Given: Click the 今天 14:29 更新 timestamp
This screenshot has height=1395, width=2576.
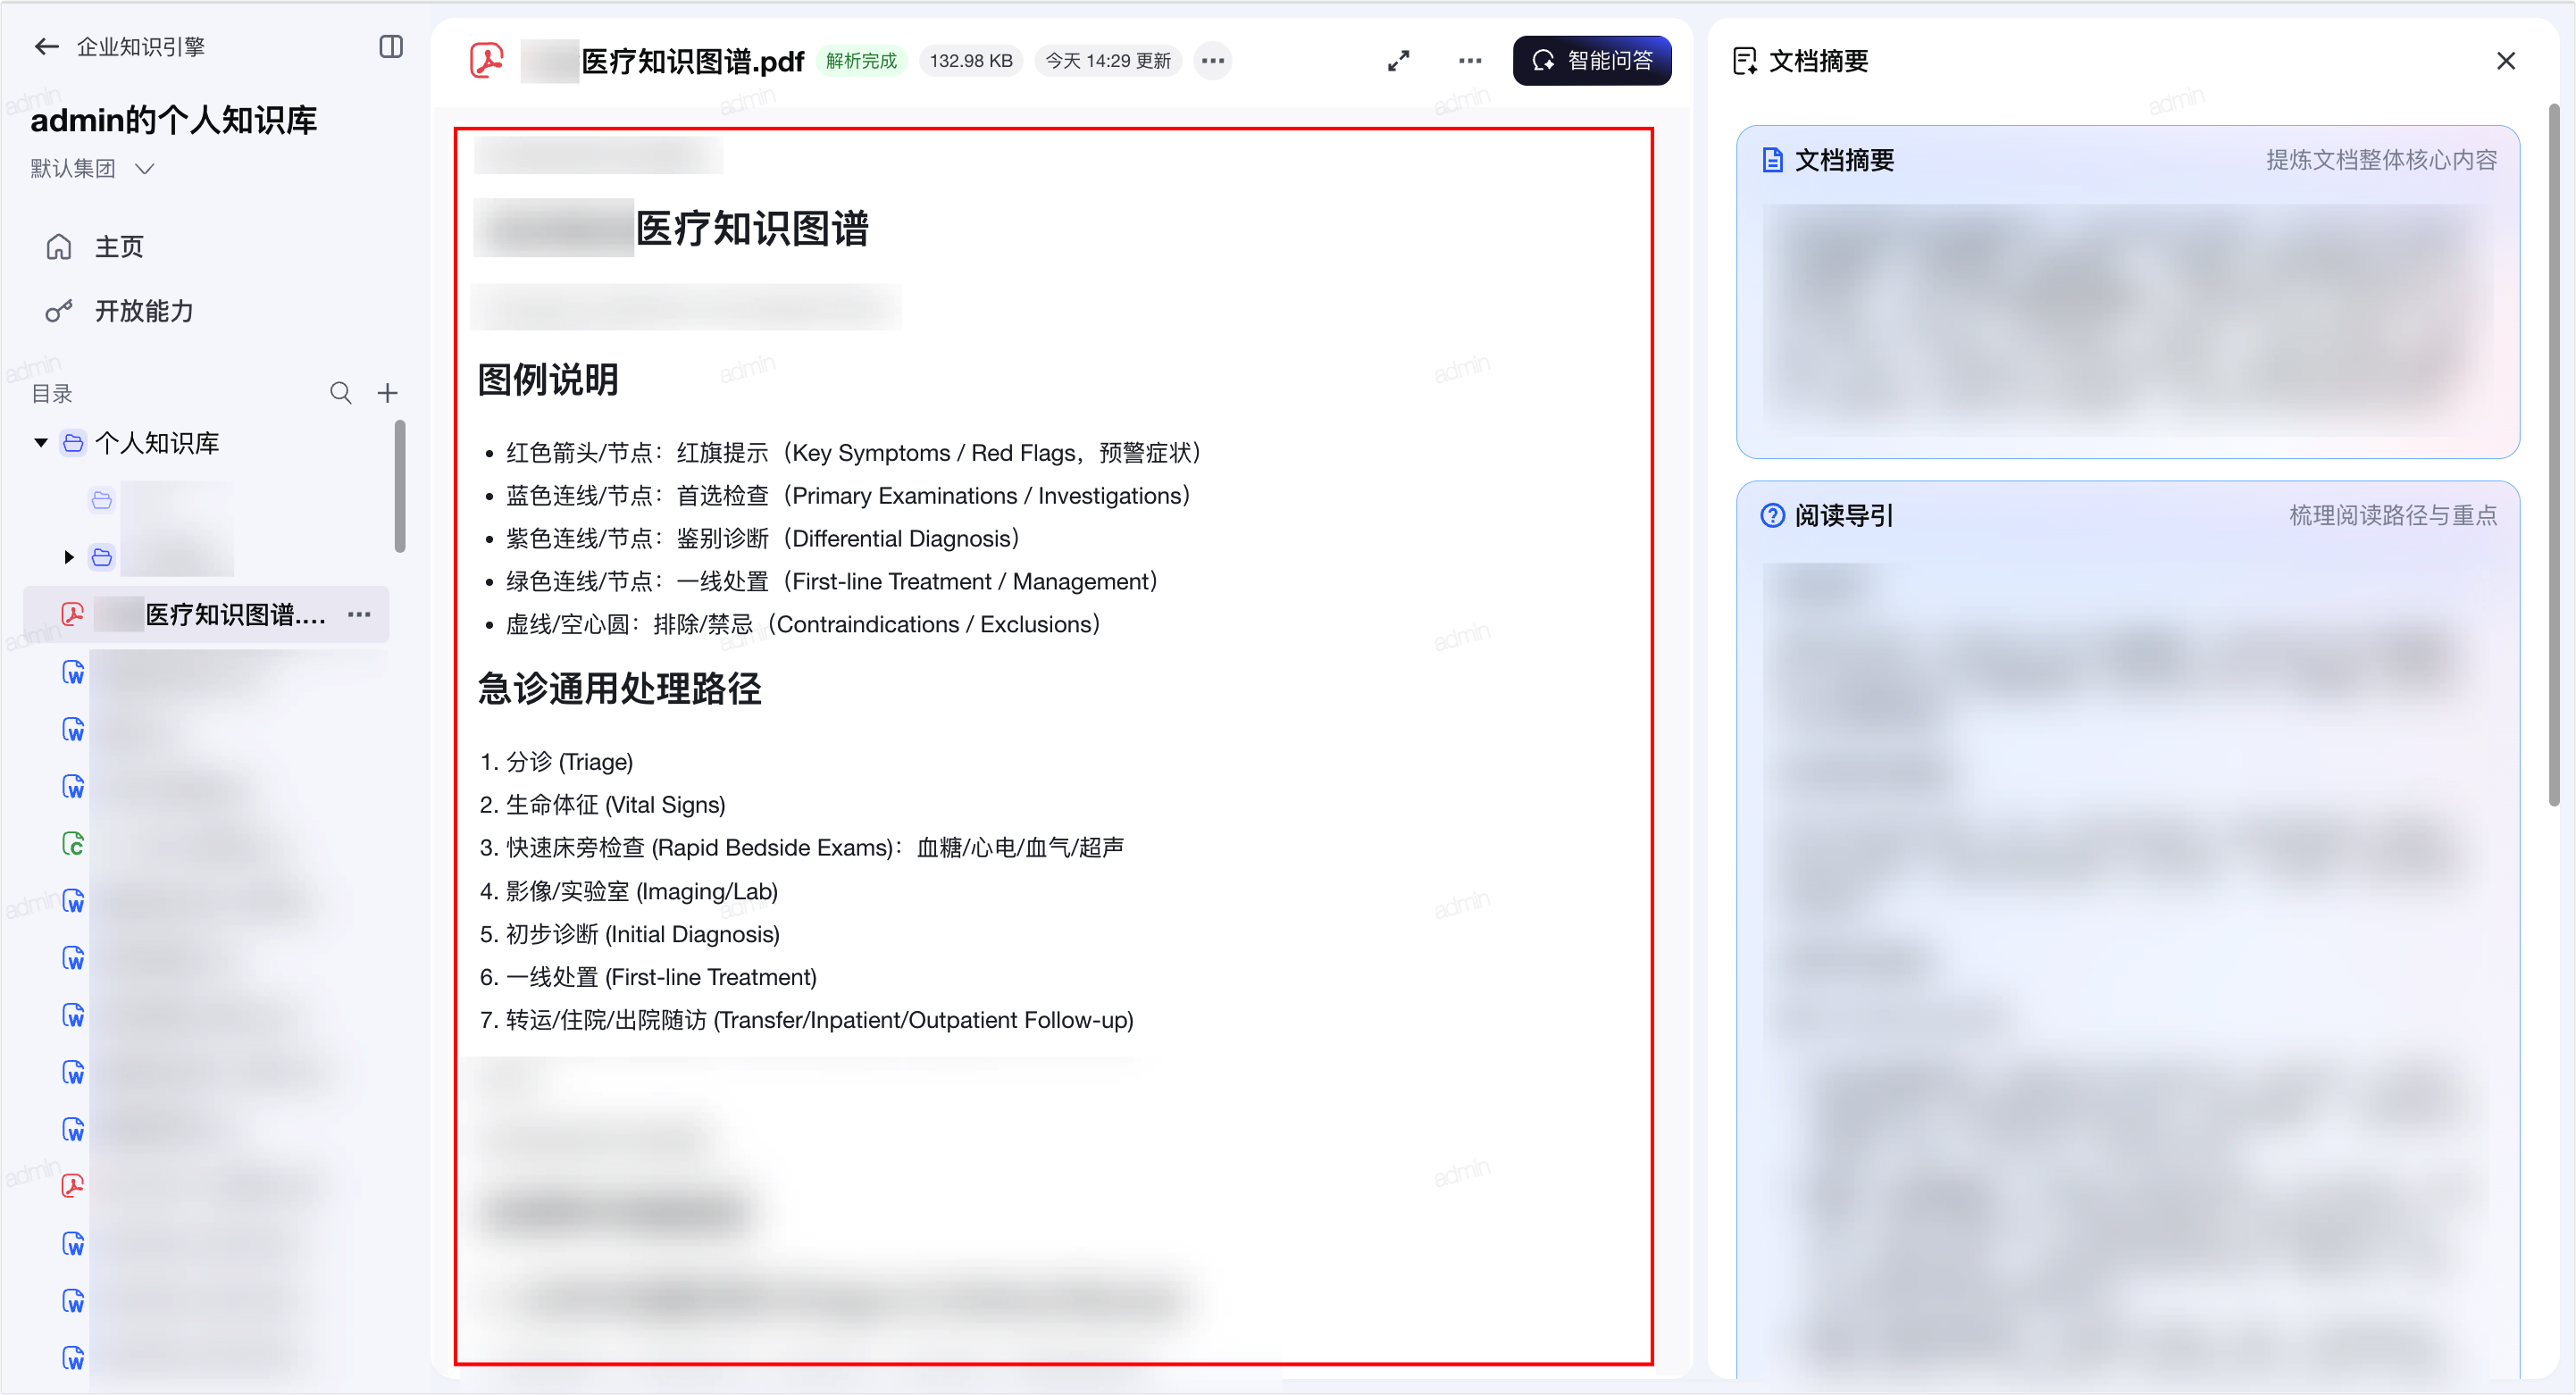Looking at the screenshot, I should [x=1108, y=61].
